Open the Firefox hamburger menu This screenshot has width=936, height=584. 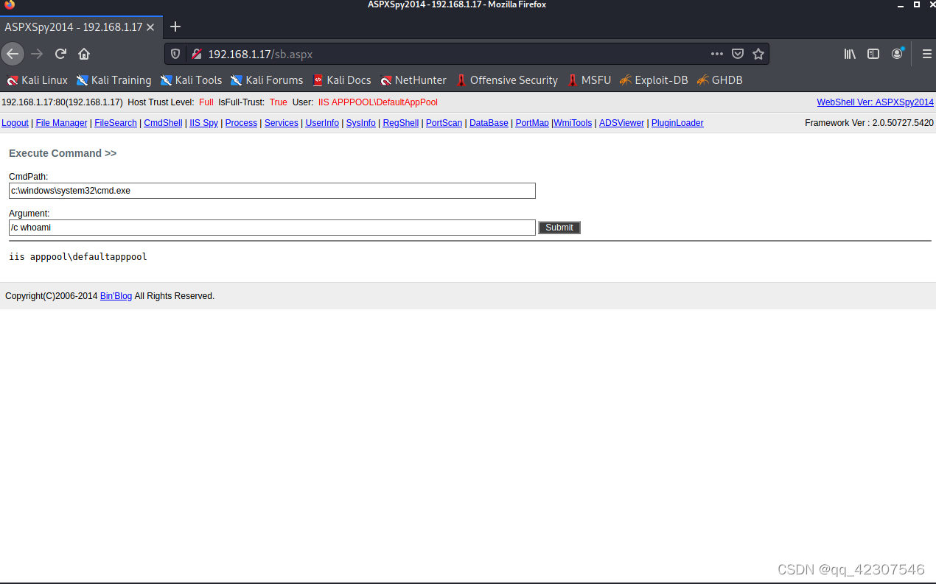tap(927, 54)
